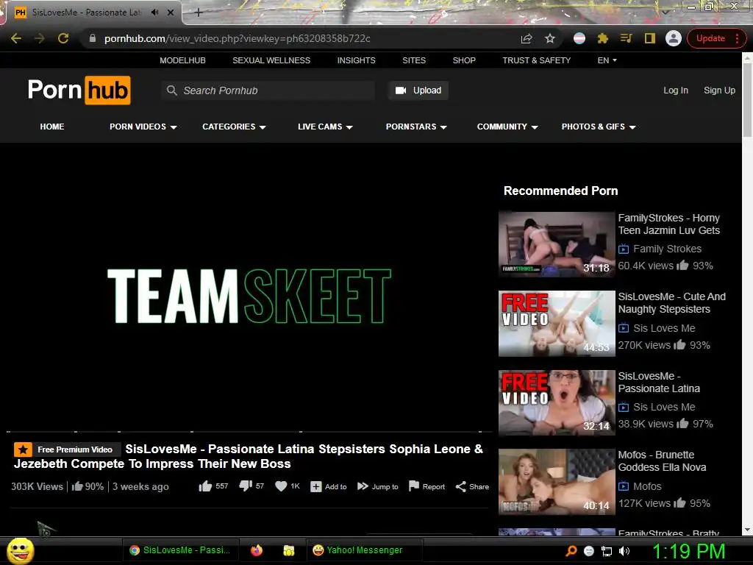
Task: Open SEXUAL WELLNESS in the top bar
Action: (271, 60)
